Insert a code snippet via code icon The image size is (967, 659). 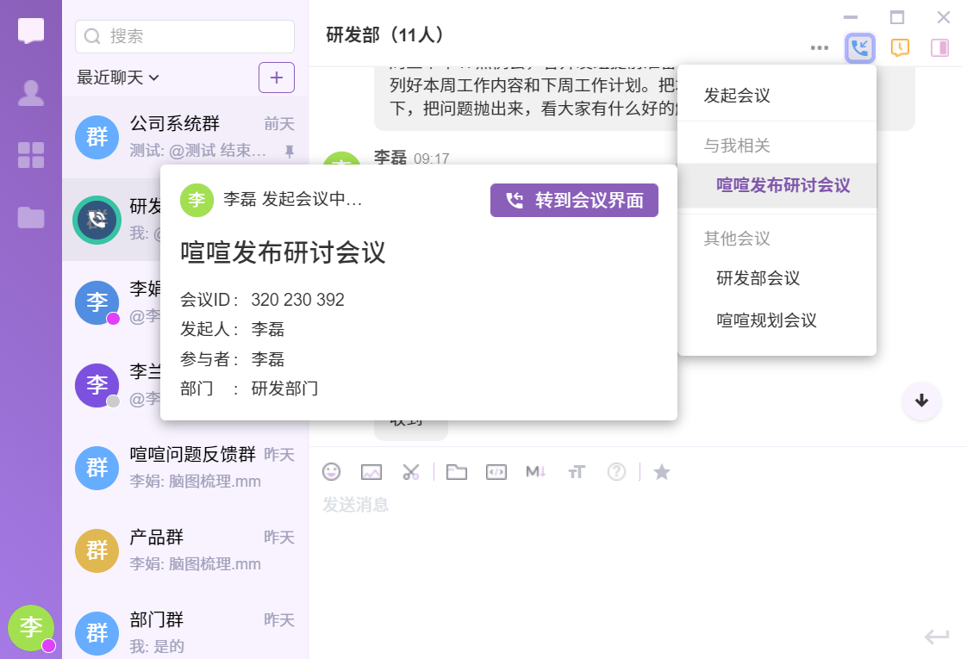pos(496,472)
